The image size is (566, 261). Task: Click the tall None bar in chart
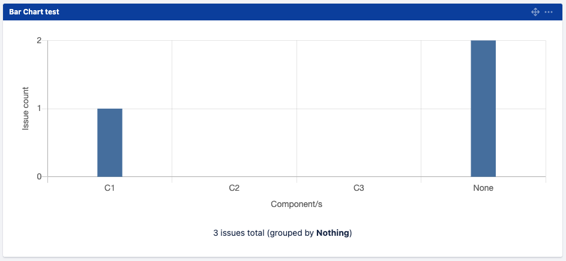coord(483,109)
